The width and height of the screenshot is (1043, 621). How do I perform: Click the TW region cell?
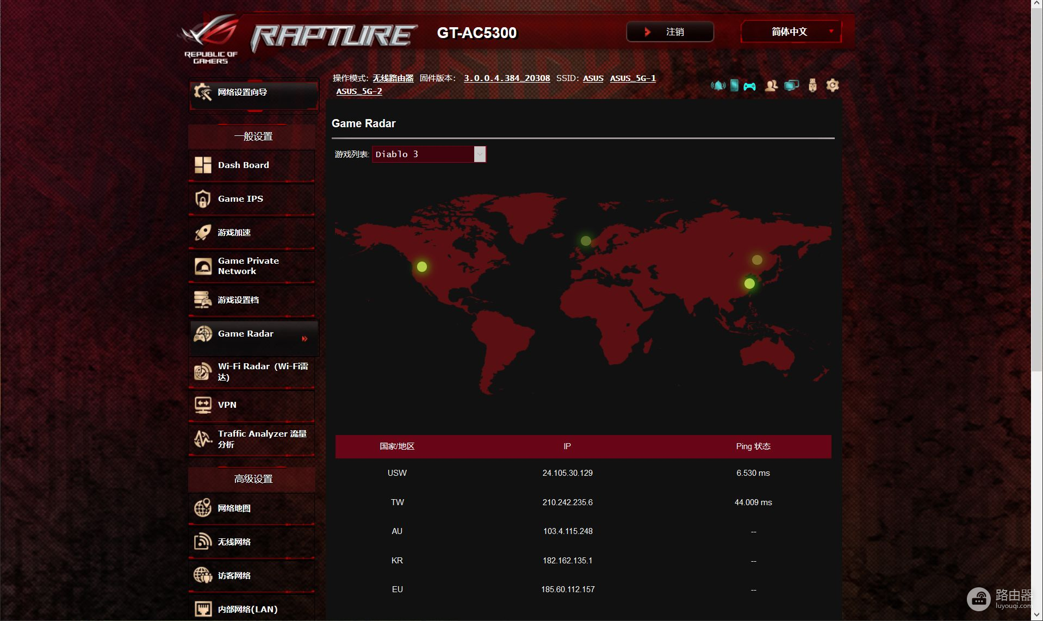[x=398, y=502]
